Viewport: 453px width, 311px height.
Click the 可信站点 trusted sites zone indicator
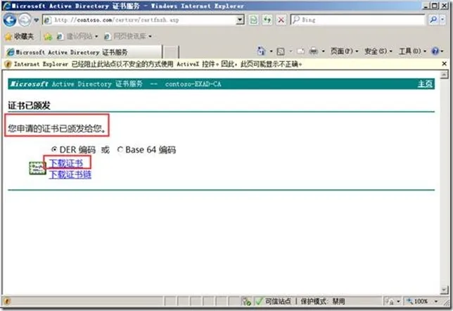tap(274, 301)
